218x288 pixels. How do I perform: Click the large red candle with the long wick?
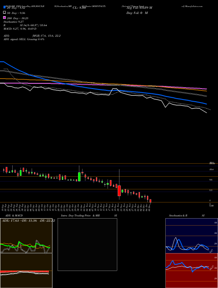point(119,191)
